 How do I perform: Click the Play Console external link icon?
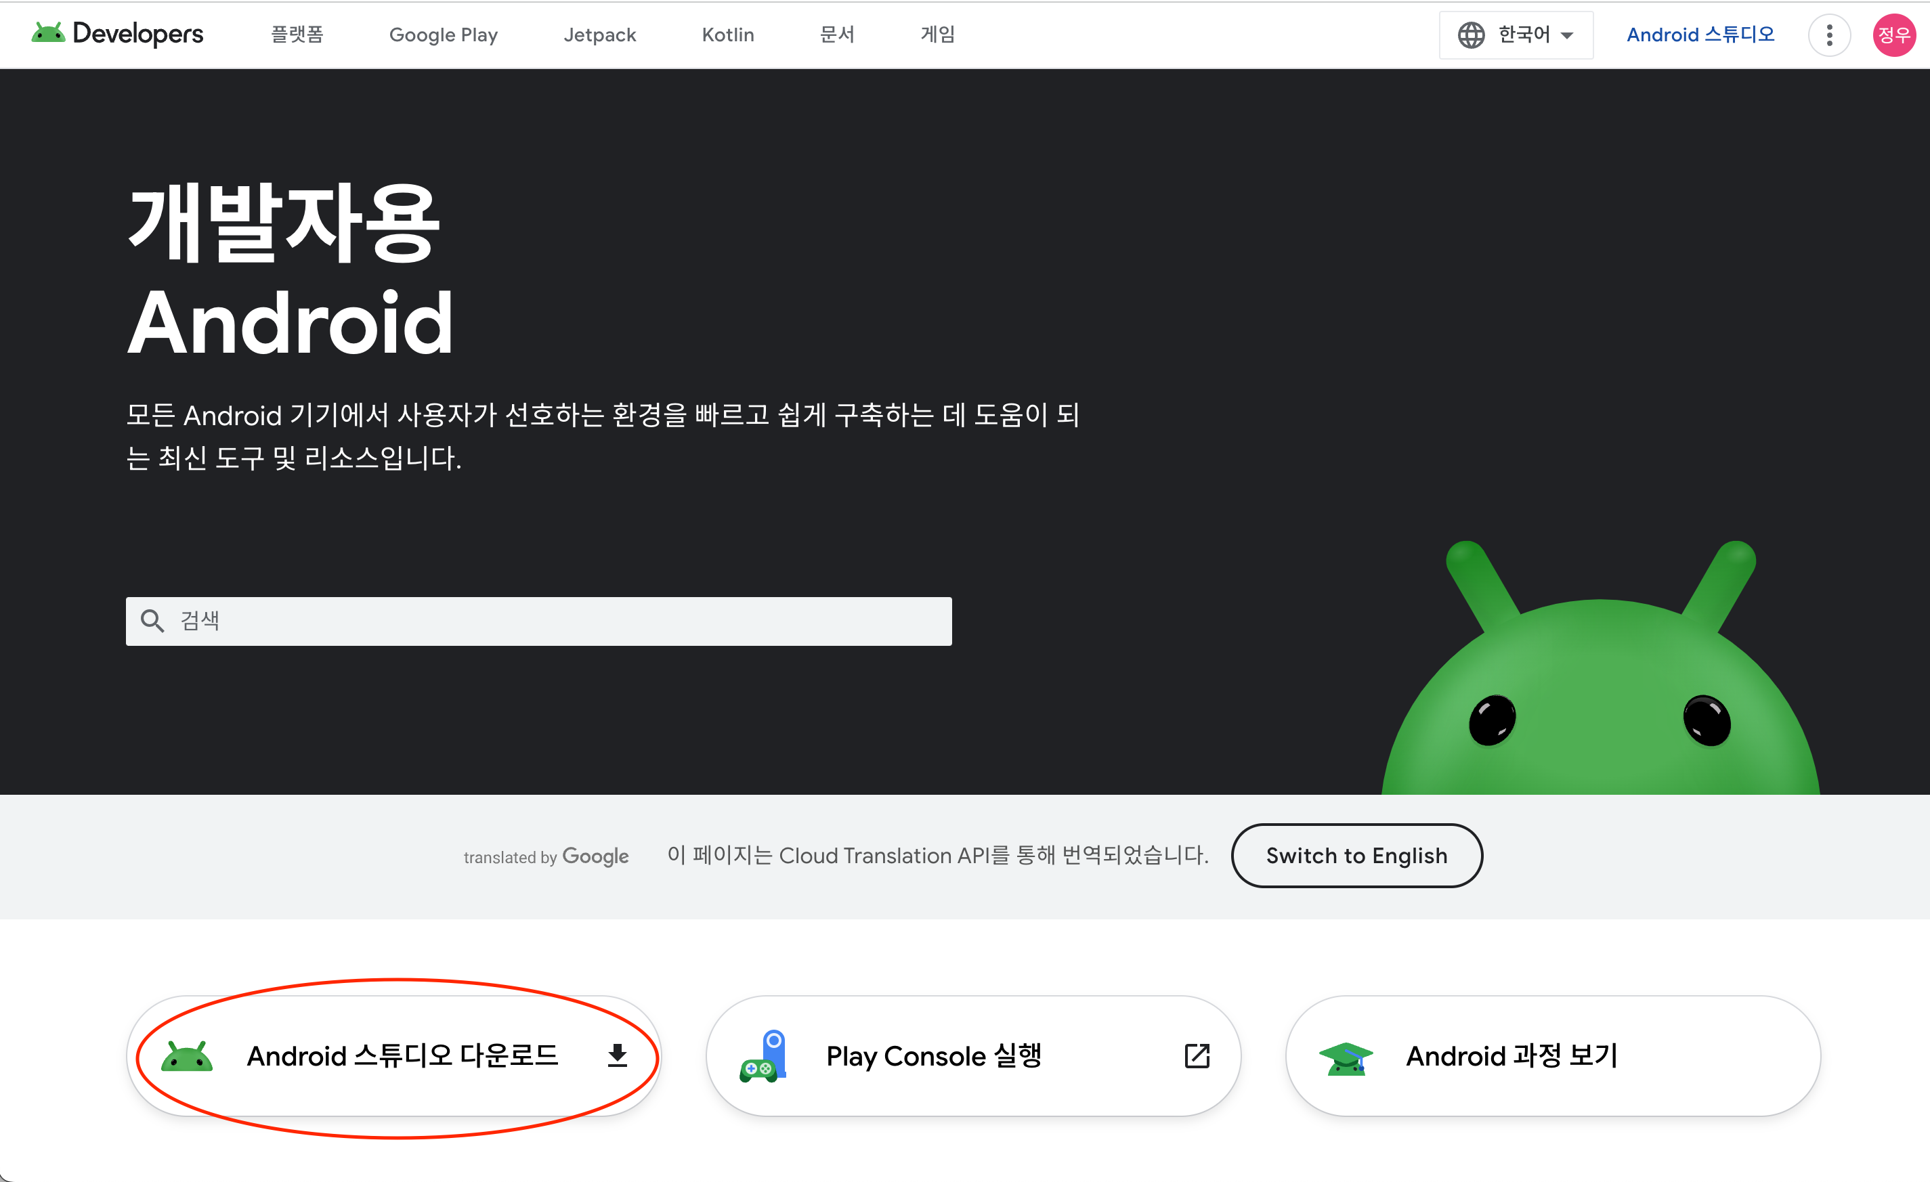click(x=1197, y=1055)
